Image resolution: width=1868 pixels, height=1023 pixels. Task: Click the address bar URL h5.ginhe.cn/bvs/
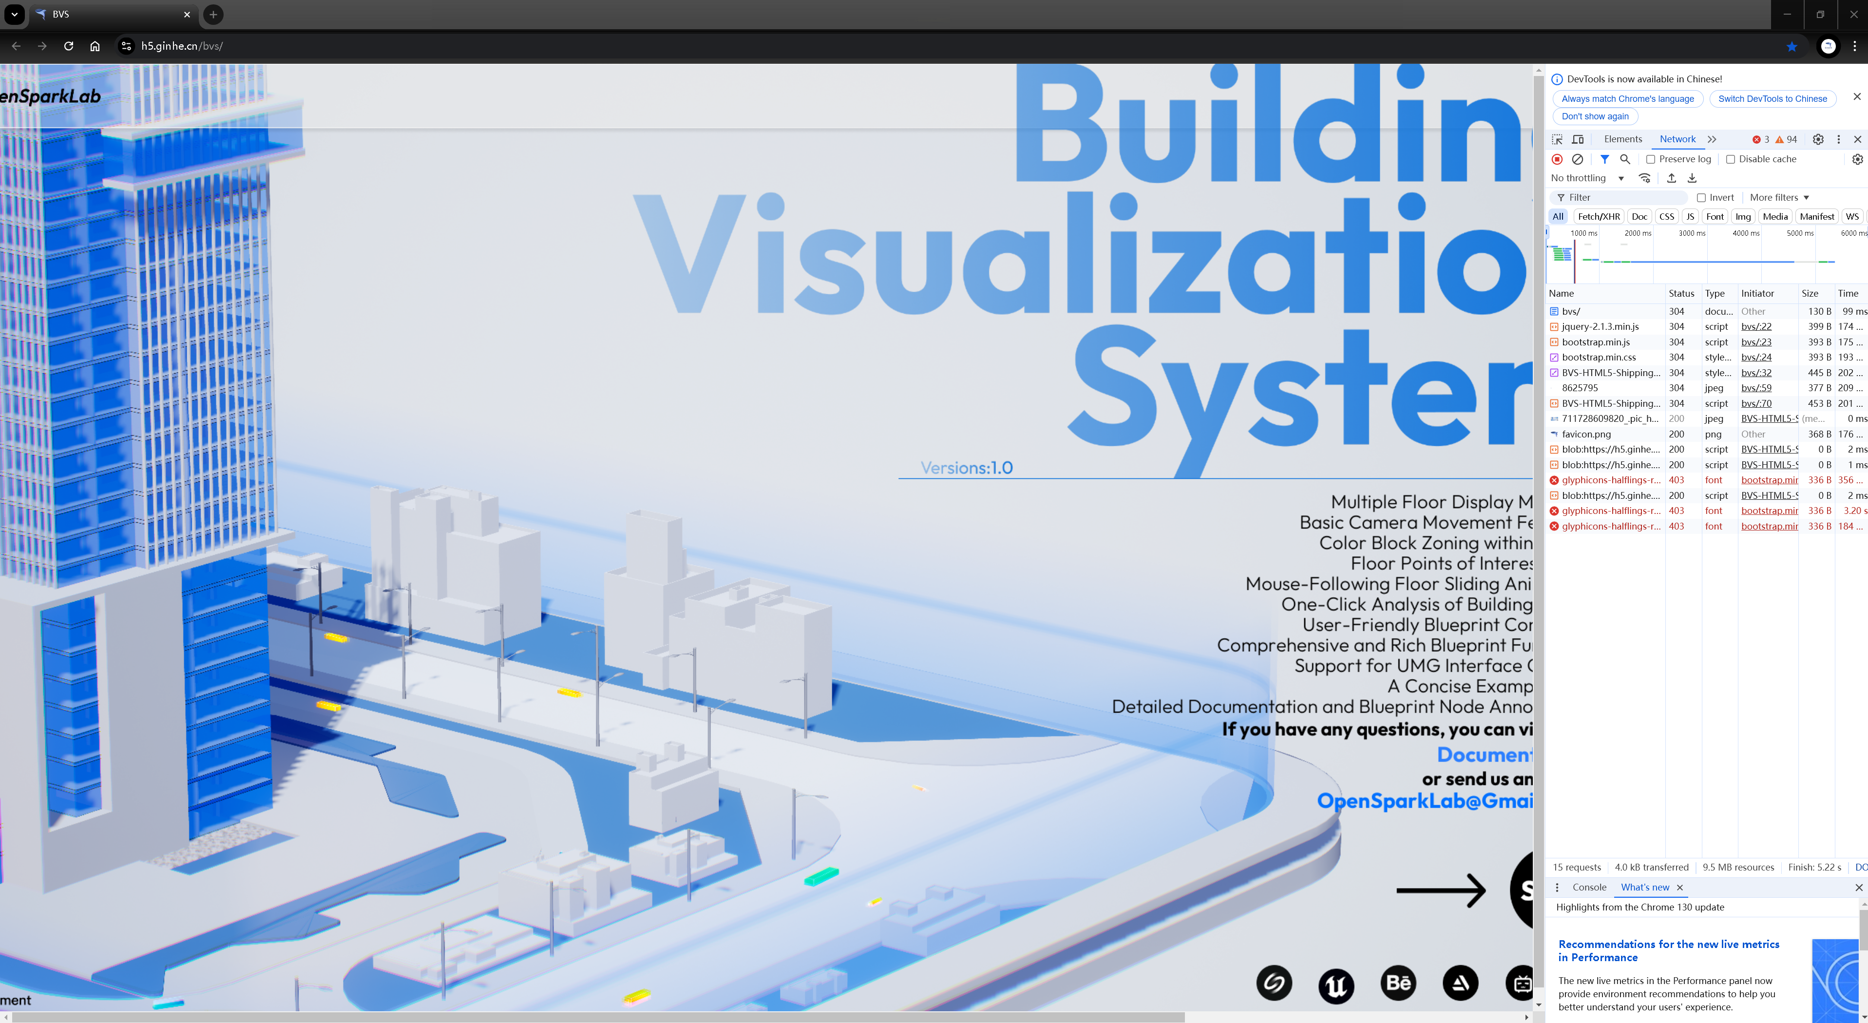[181, 46]
